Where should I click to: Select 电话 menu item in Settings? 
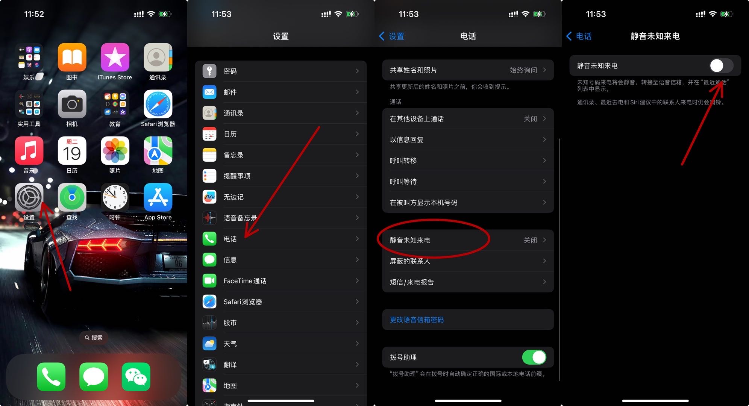(x=282, y=238)
